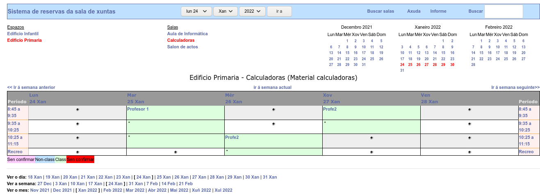Click the Buscar search input field
The width and height of the screenshot is (540, 195).
504,11
